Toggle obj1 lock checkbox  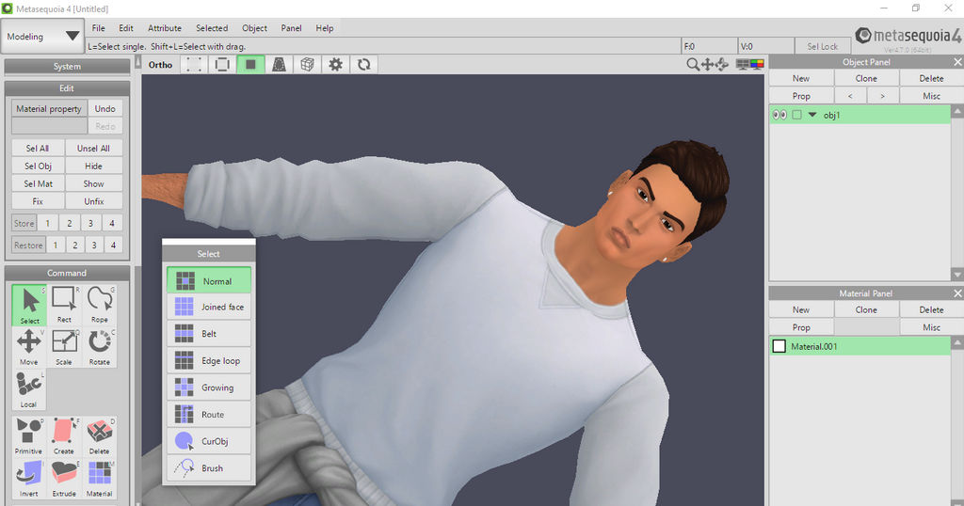click(x=796, y=115)
